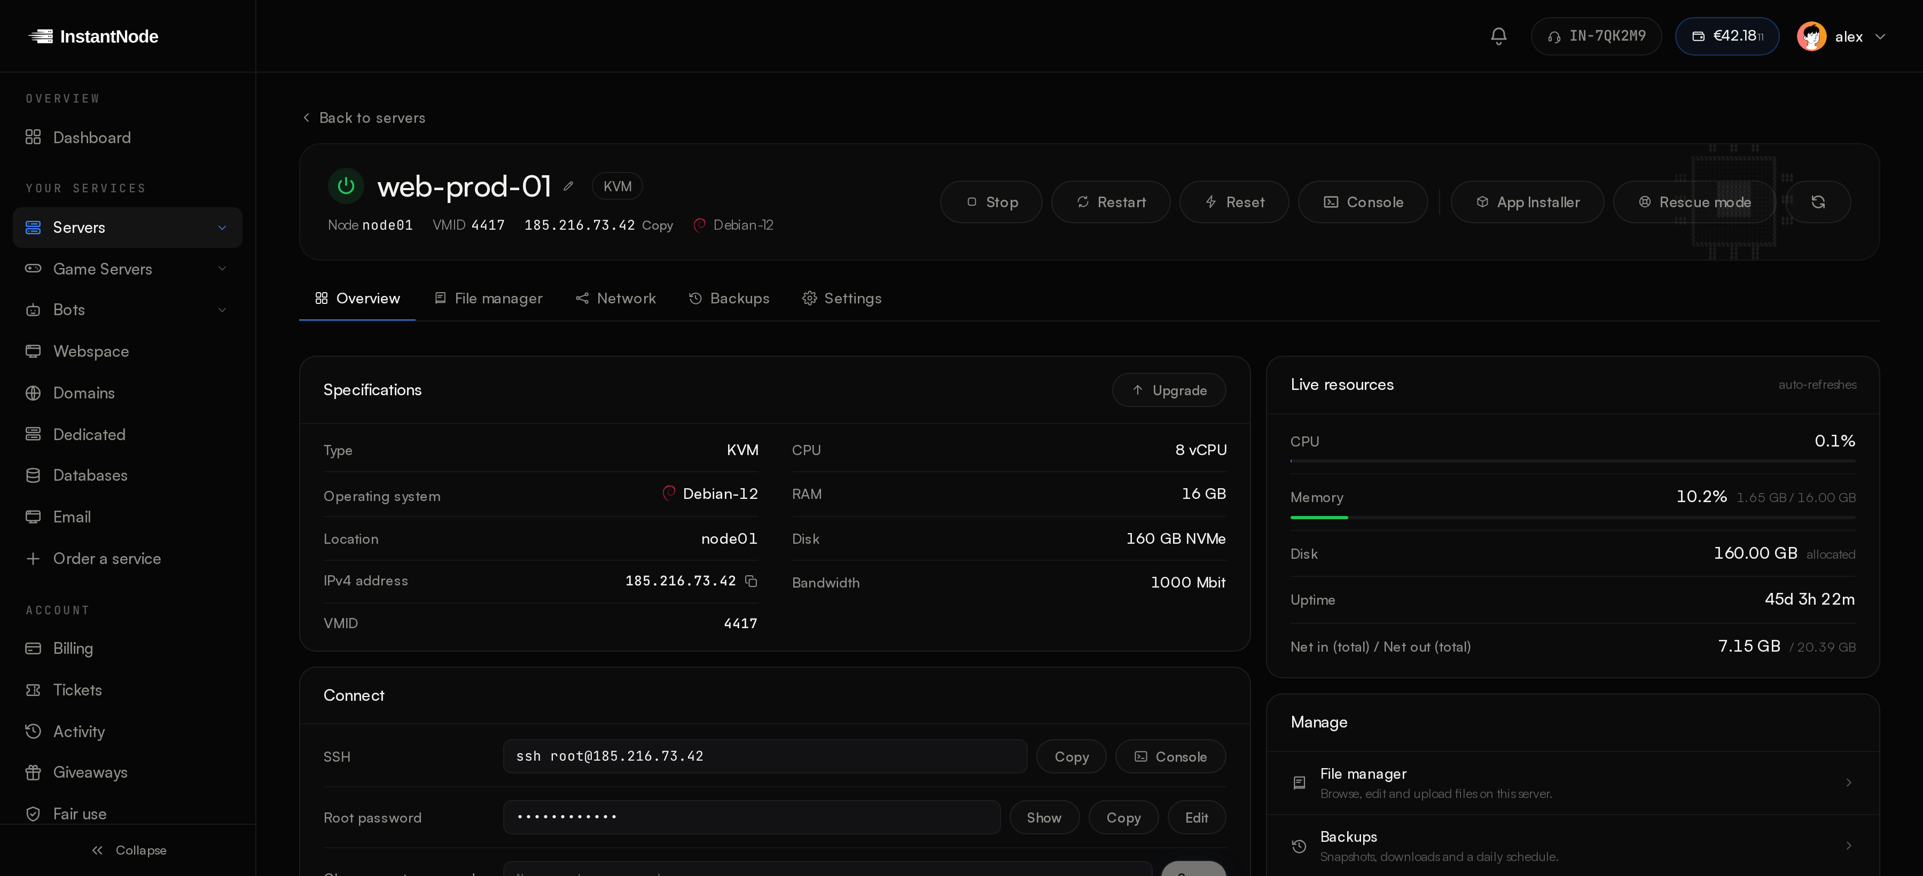Enable Rescue mode

[x=1694, y=202]
